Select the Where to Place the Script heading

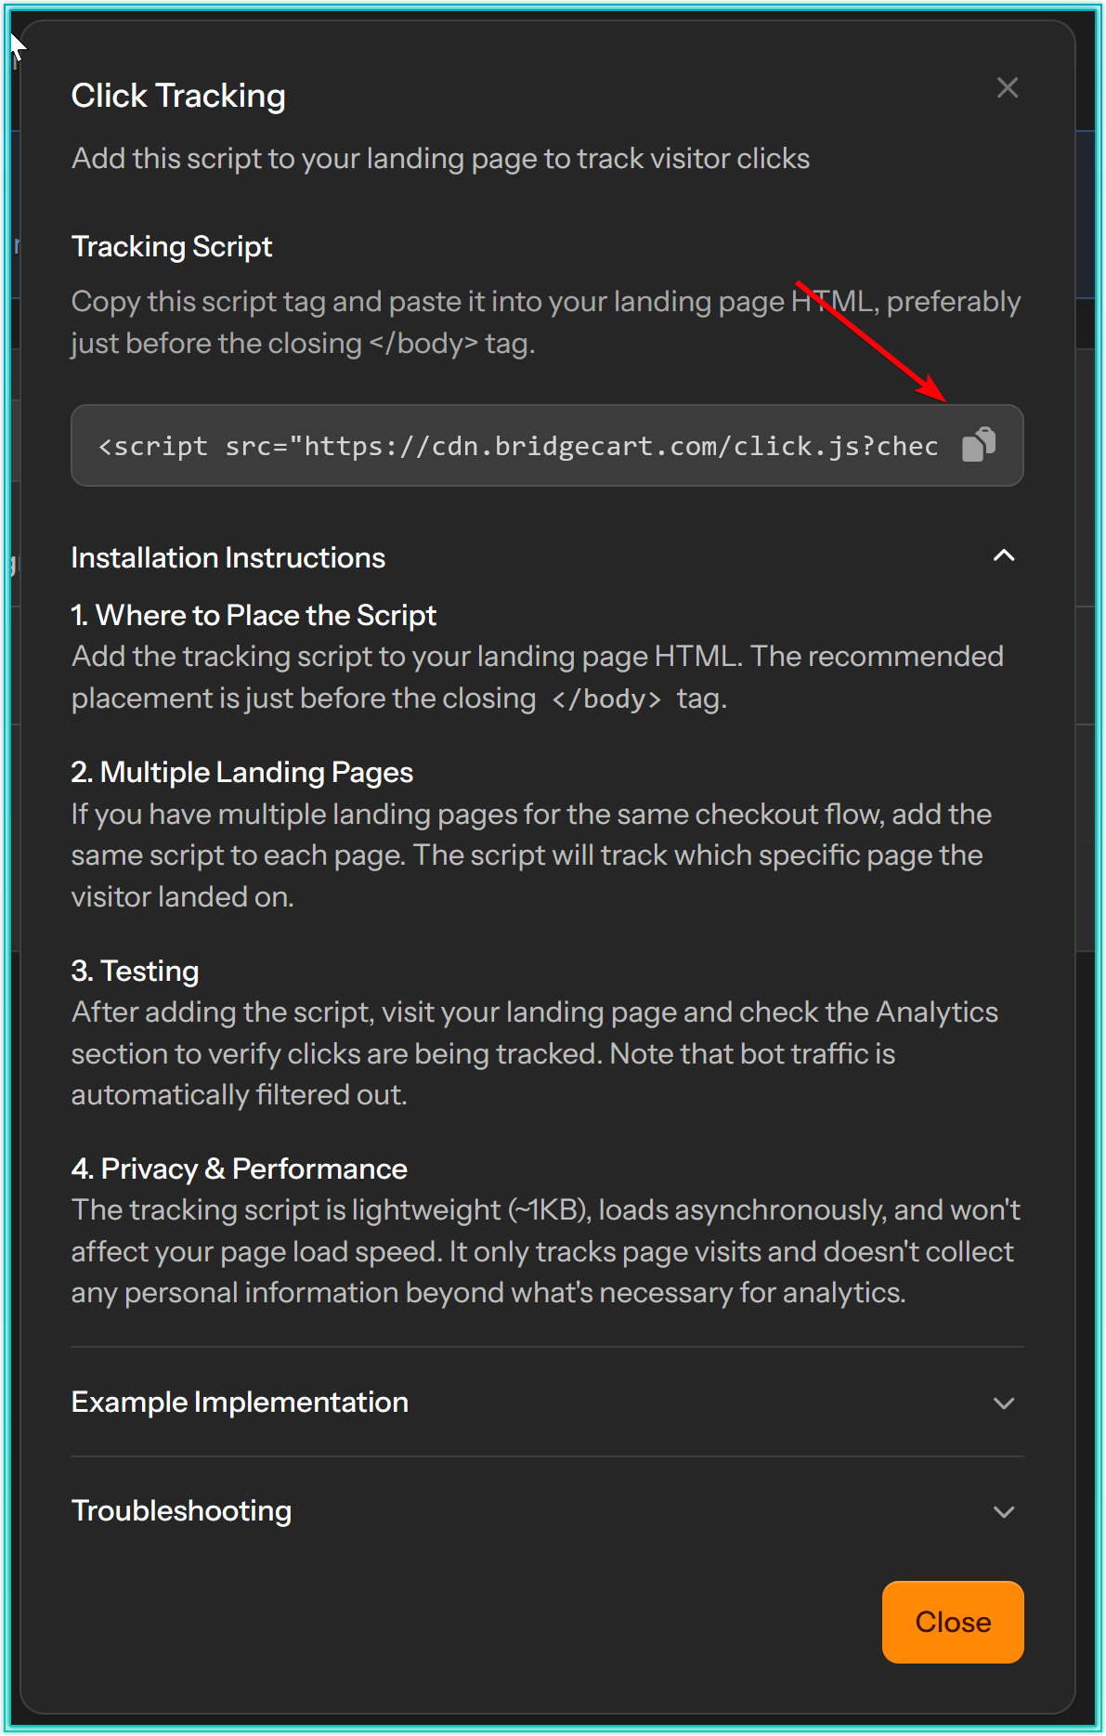click(254, 615)
